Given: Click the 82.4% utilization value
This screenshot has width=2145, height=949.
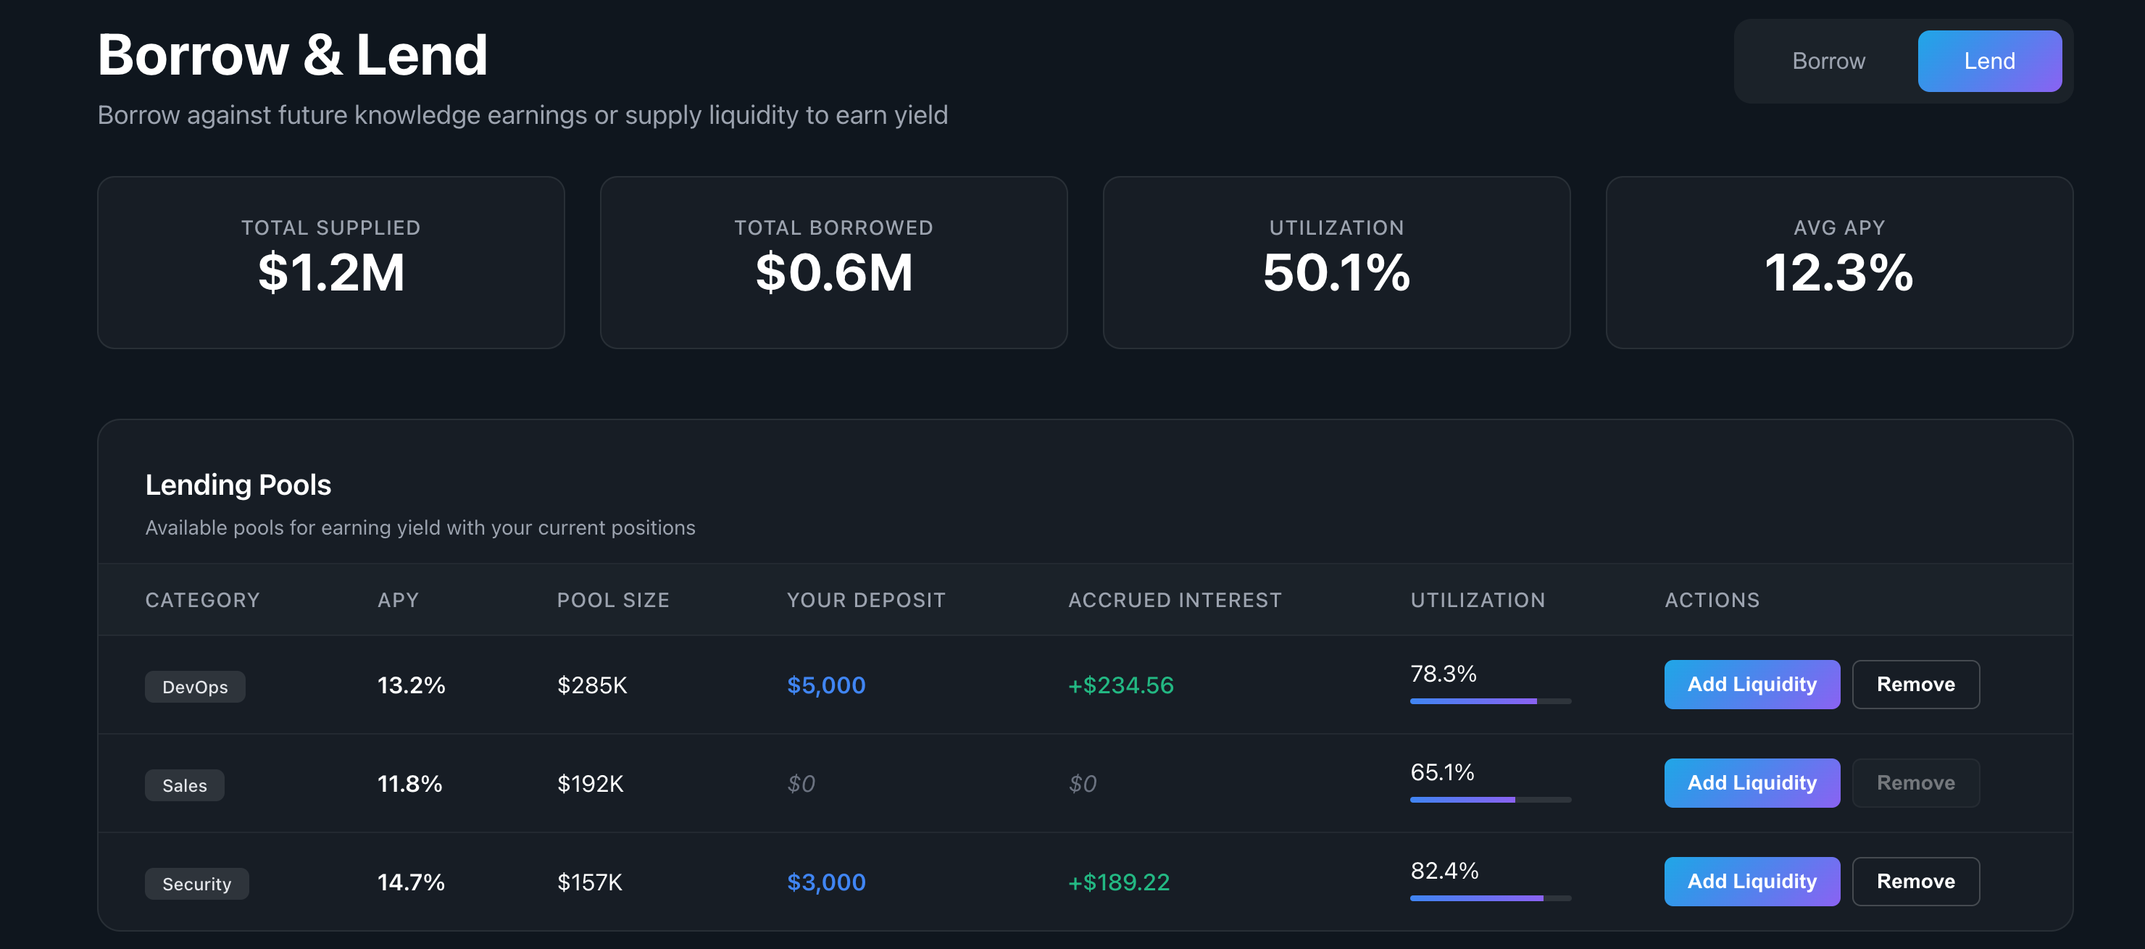Looking at the screenshot, I should coord(1444,870).
